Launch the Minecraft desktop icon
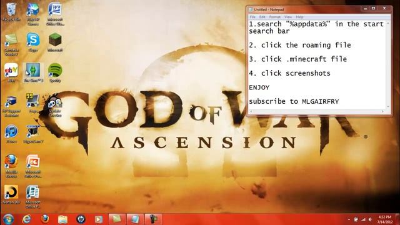 (55, 42)
